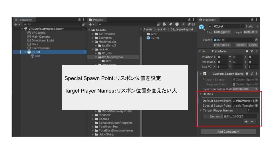Viewport: 274px width, 154px height.
Task: Toggle the Scale constrain proportions link
Action: coord(210,67)
